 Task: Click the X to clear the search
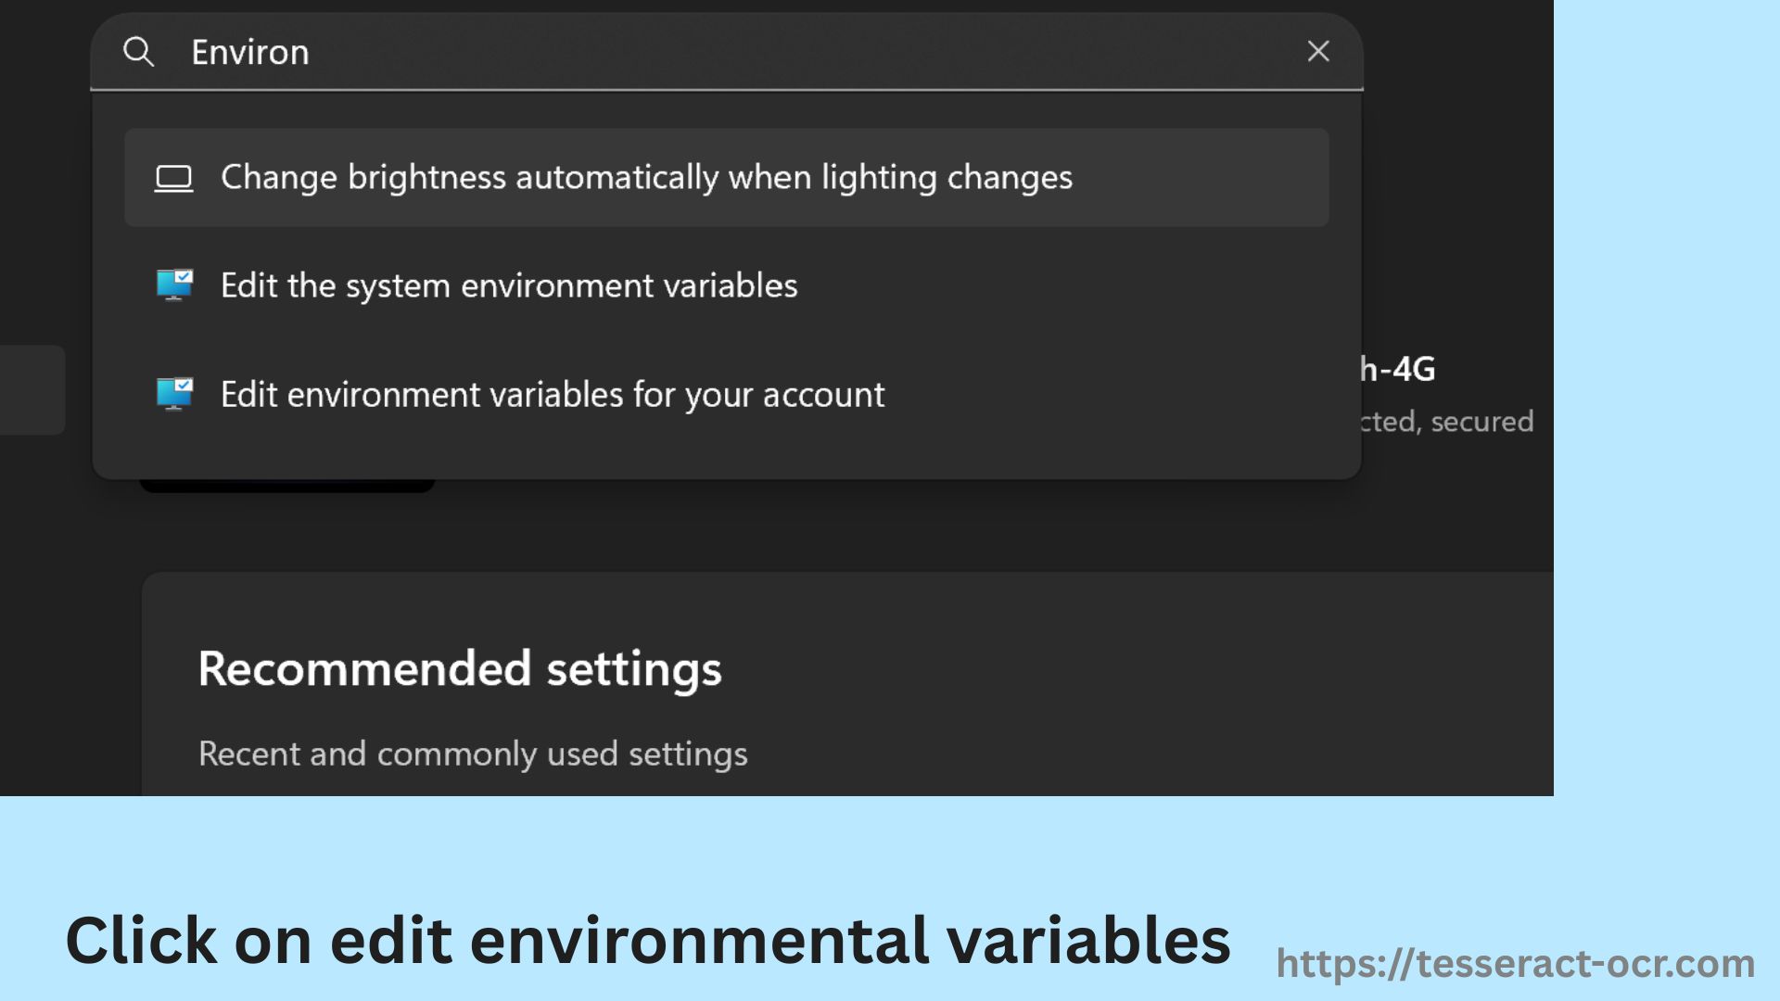1317,52
